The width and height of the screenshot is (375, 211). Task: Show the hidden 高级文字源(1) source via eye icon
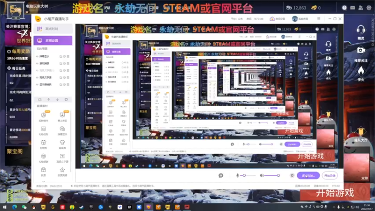[37, 71]
